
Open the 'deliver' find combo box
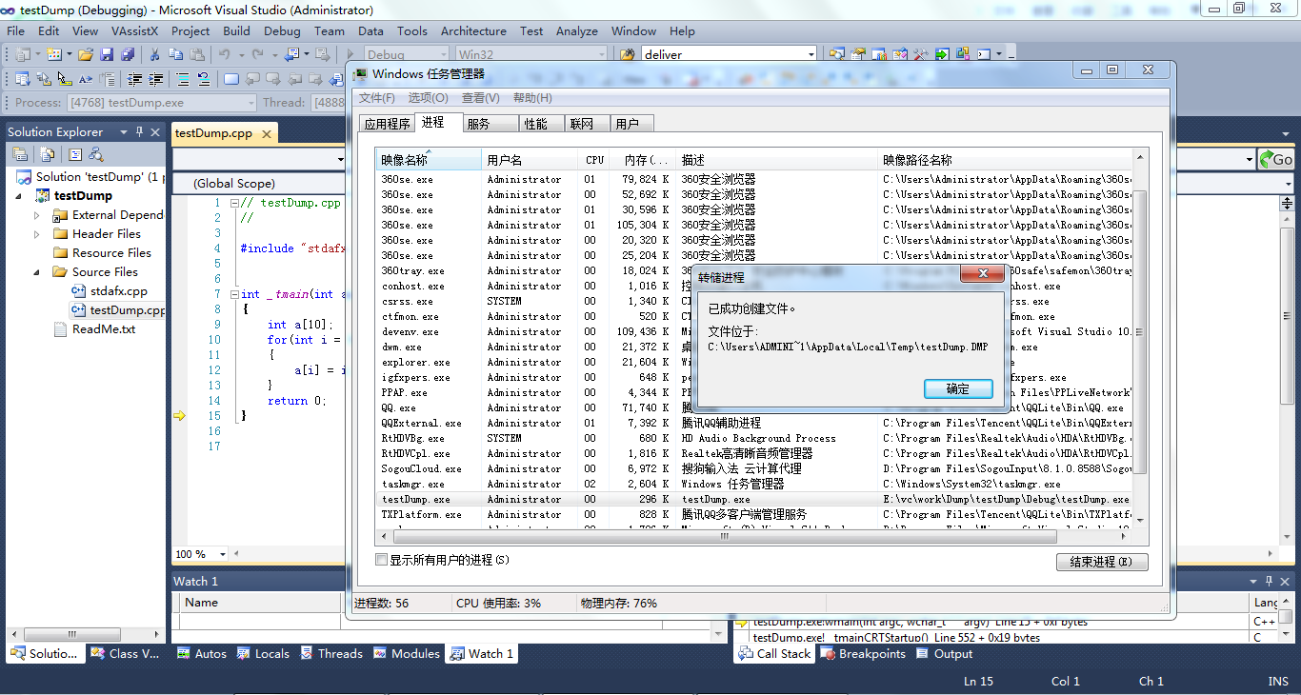pos(811,54)
